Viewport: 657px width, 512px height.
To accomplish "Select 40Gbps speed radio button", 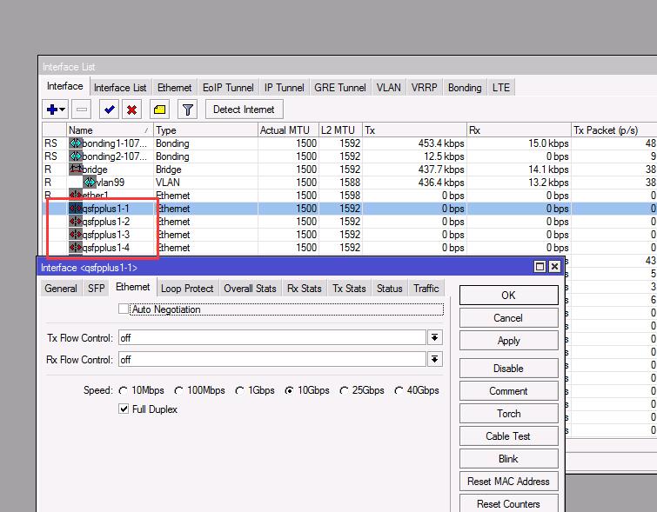I will (x=398, y=390).
